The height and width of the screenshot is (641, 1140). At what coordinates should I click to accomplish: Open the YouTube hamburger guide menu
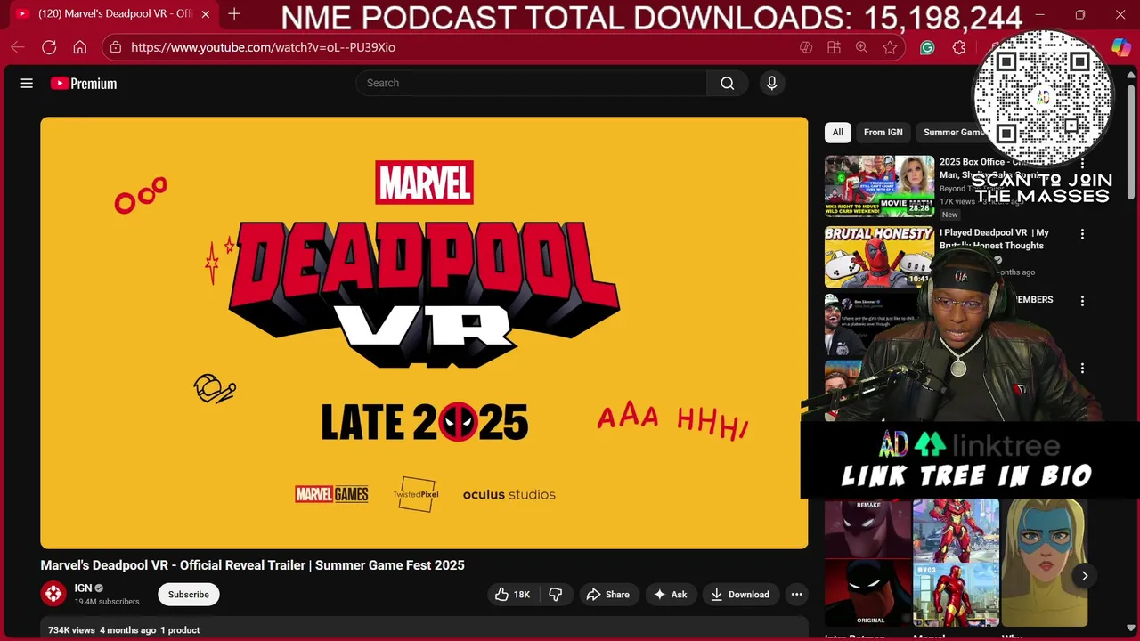pyautogui.click(x=27, y=83)
